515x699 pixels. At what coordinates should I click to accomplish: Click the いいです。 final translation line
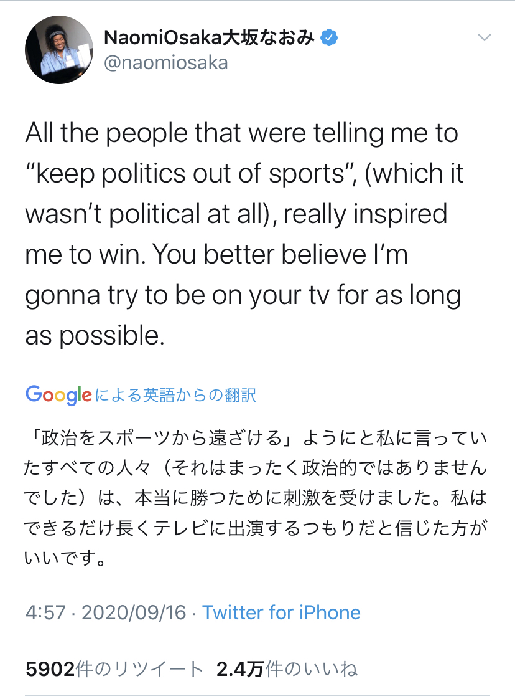coord(65,557)
